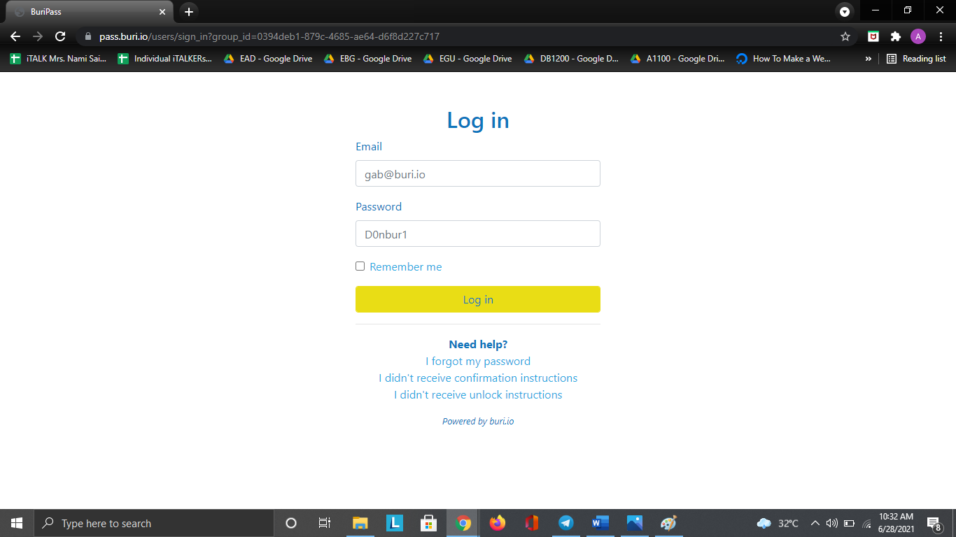Screen dimensions: 956x537
Task: Click the yellow Log in button
Action: coord(478,299)
